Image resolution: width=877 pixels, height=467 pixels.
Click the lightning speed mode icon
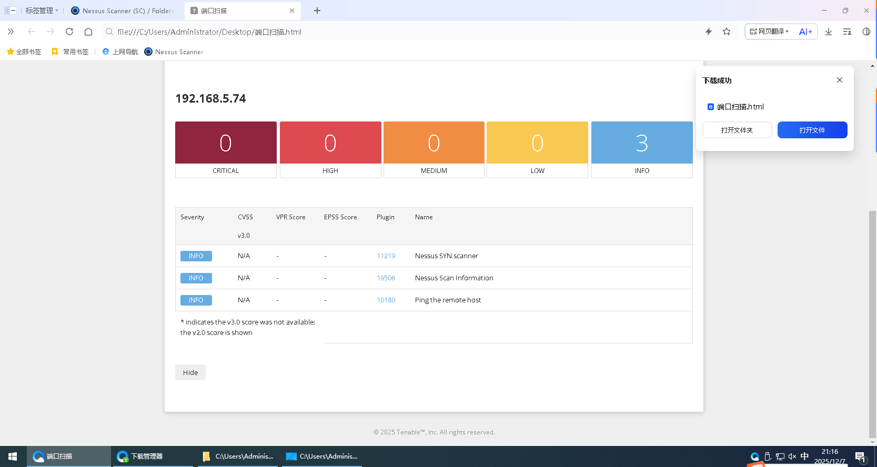tap(709, 32)
